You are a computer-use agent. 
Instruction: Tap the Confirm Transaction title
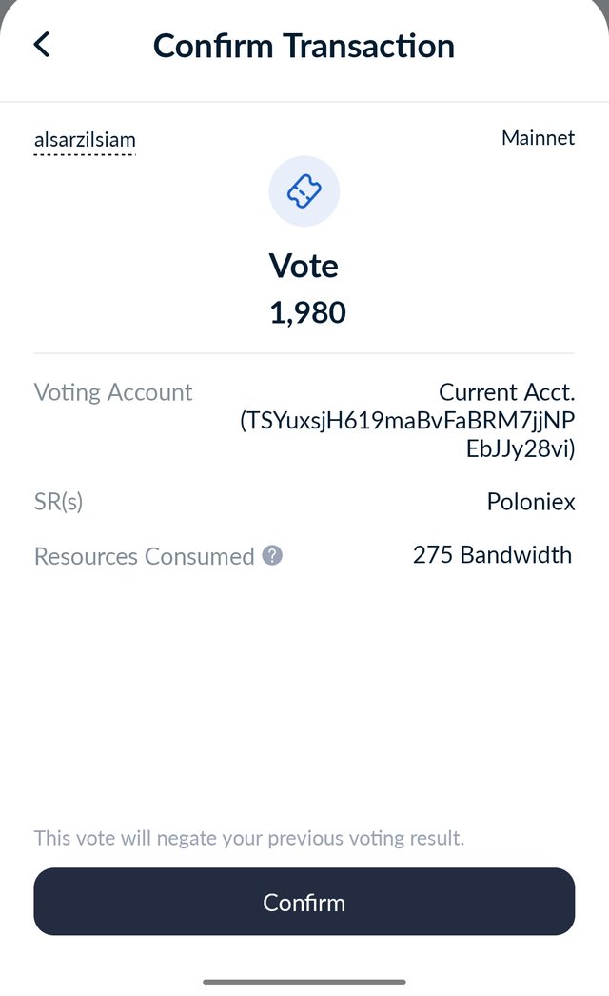pos(304,46)
